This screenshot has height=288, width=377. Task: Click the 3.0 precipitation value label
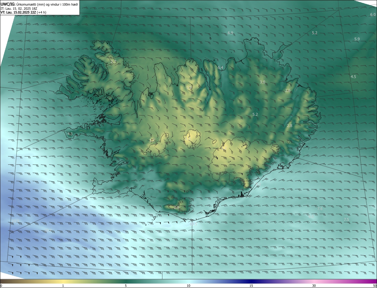[x=262, y=82]
